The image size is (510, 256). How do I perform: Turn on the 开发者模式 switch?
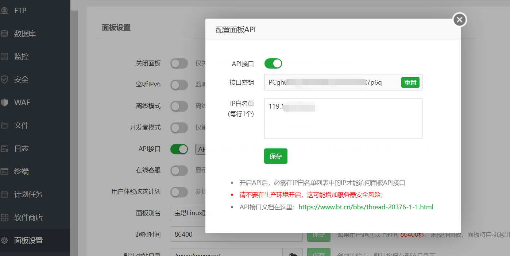pos(179,128)
